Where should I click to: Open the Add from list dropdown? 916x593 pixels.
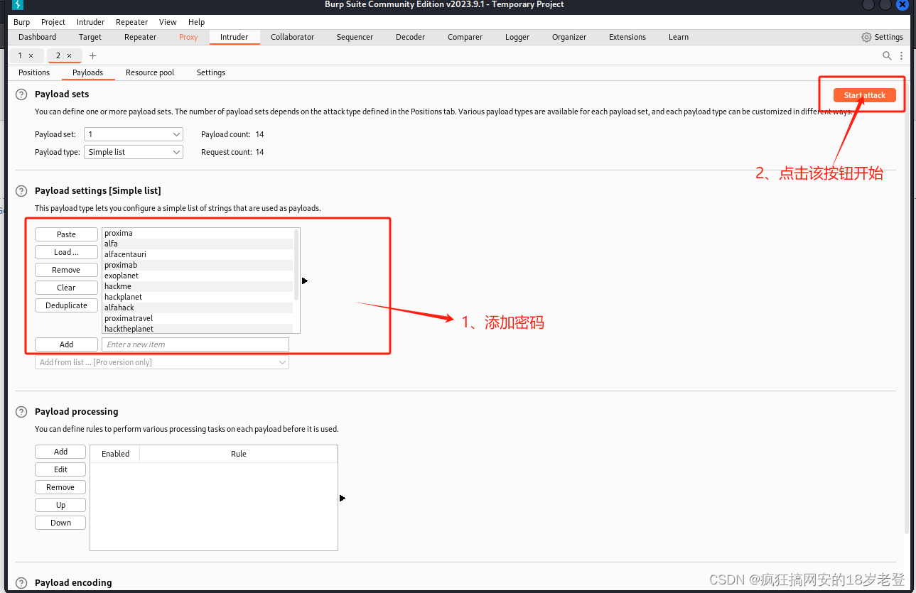[x=162, y=362]
